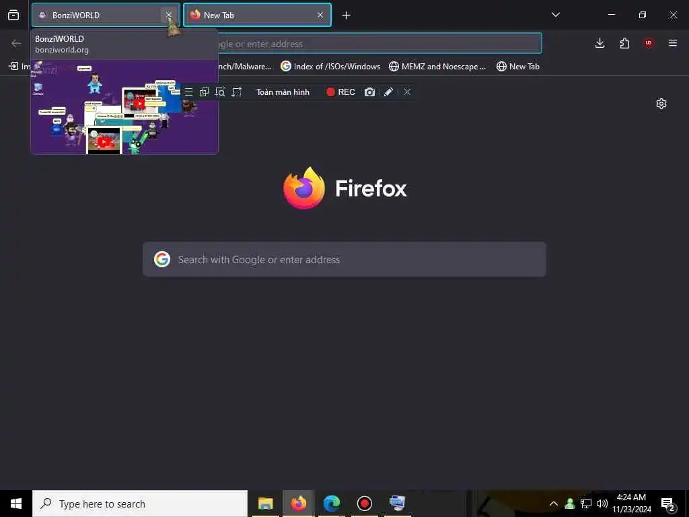Open the Extensions puzzle icon
Viewport: 689px width, 517px height.
click(x=624, y=43)
